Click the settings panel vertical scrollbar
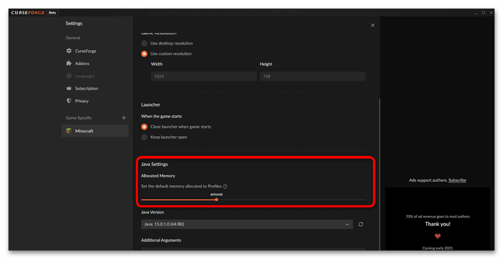Screen dimensions: 503x259 click(x=380, y=175)
